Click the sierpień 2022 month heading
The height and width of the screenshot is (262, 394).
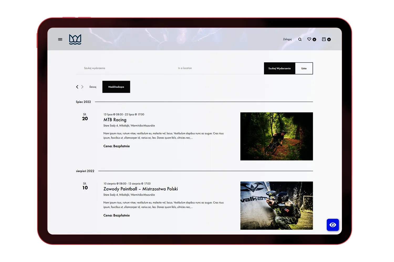85,171
